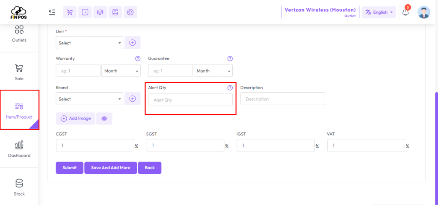Viewport: 438px width, 205px height.
Task: Open the shopping cart shortcut in top toolbar
Action: [x=70, y=12]
